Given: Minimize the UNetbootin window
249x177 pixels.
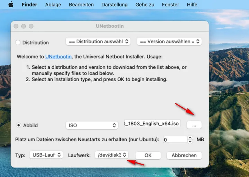Looking at the screenshot, I should pos(24,26).
